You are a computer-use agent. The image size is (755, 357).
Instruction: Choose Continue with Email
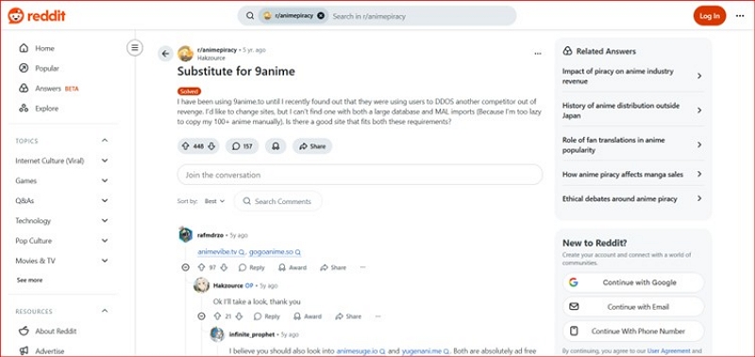[x=633, y=307]
